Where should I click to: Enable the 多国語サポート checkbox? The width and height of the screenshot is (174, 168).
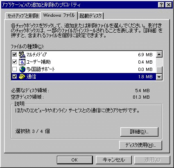point(14,69)
